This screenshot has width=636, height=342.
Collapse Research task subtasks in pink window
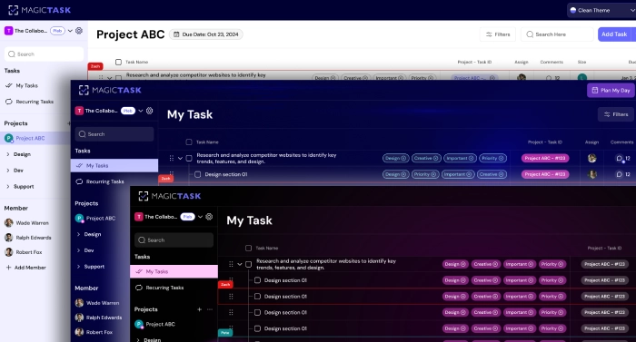(x=240, y=264)
